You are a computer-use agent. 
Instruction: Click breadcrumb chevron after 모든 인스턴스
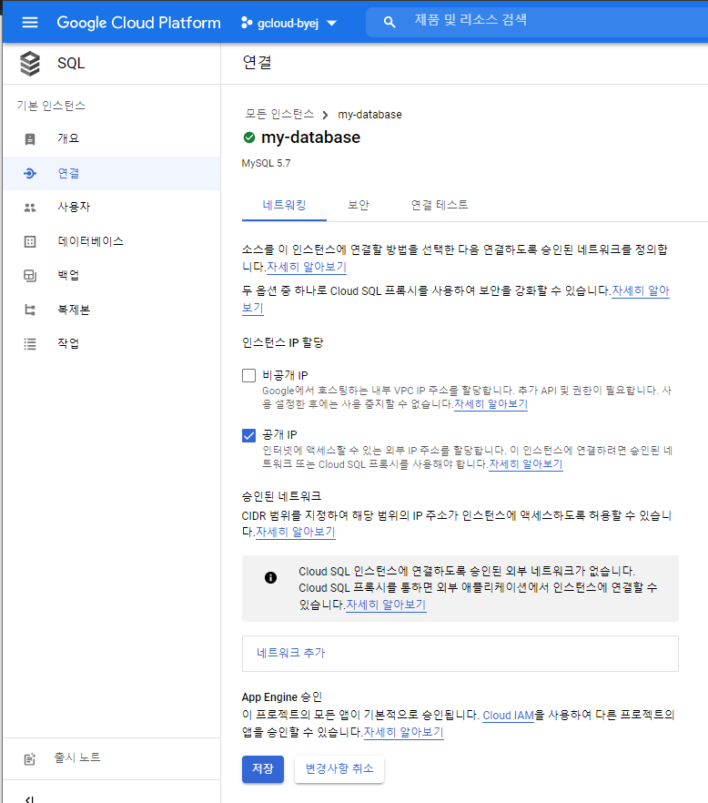pyautogui.click(x=325, y=115)
